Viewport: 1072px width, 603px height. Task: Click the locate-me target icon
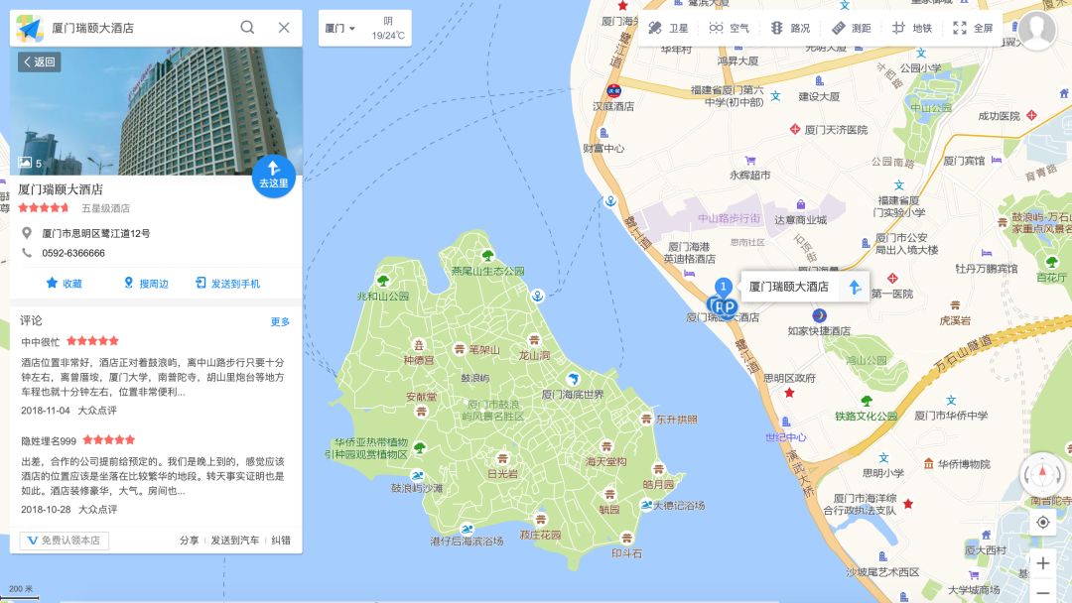tap(1042, 523)
